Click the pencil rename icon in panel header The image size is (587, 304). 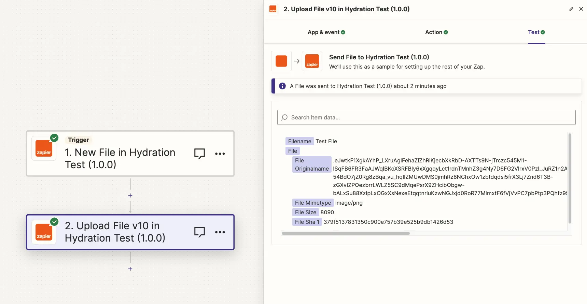point(571,9)
